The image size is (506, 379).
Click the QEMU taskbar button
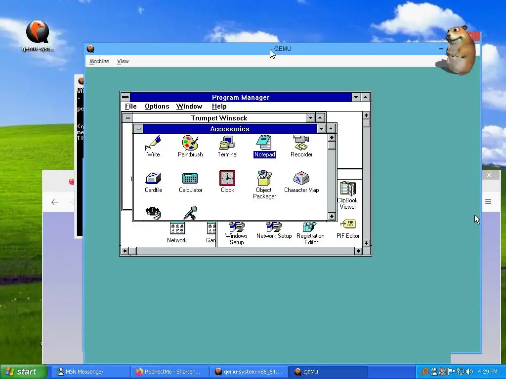click(x=328, y=372)
